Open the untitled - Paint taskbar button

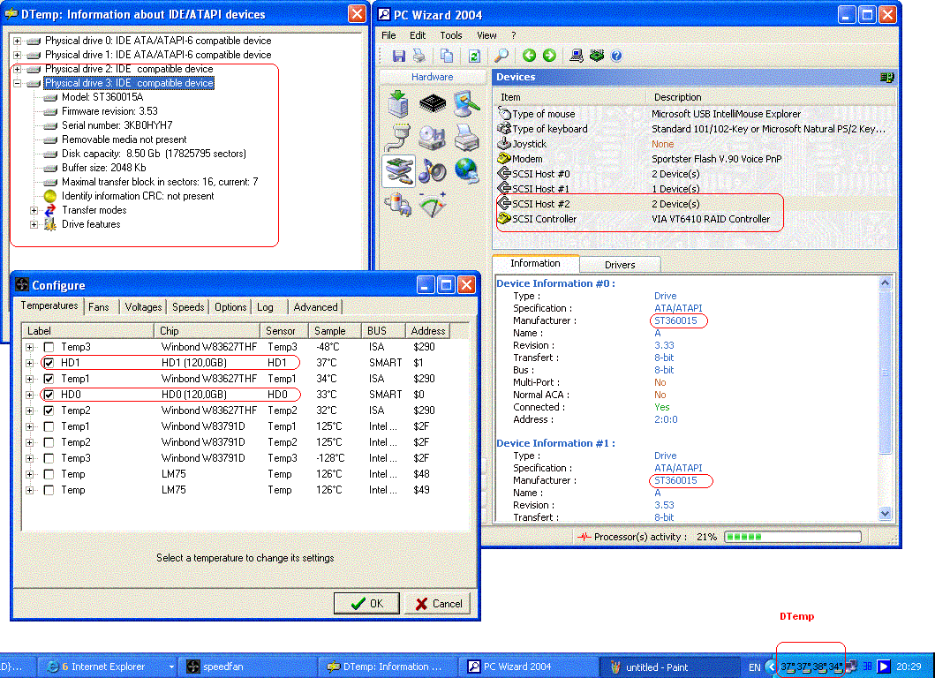667,667
